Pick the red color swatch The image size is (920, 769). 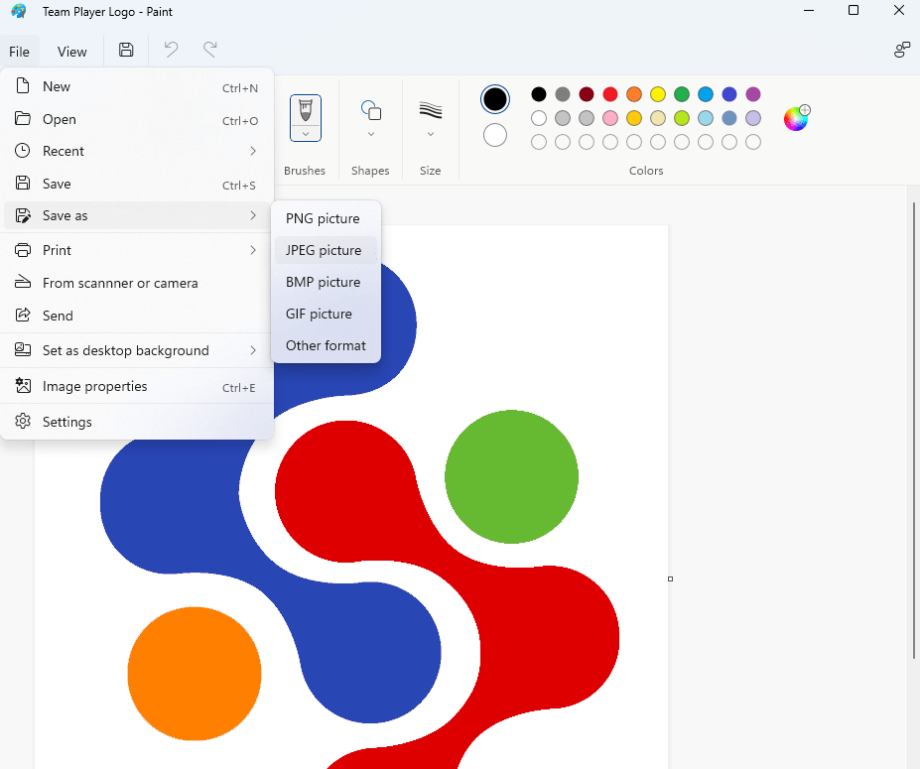tap(610, 94)
